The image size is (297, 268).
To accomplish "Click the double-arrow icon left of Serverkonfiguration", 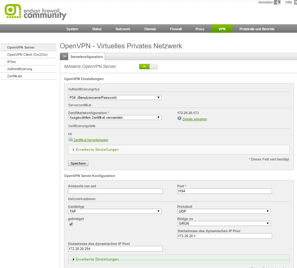I will pos(64,57).
